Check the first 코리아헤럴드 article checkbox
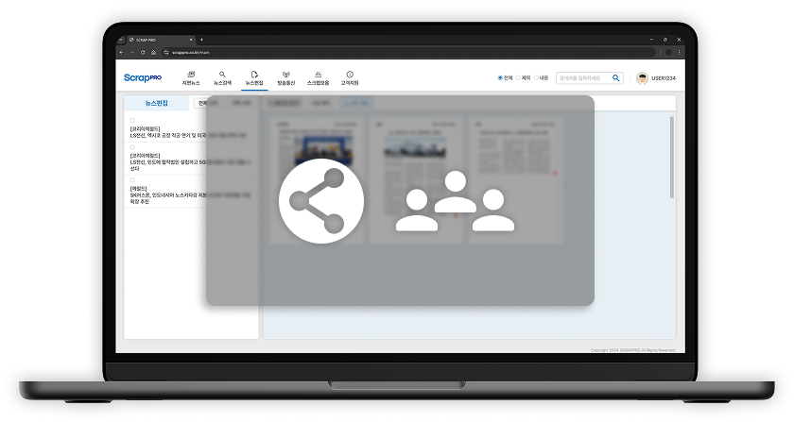794x422 pixels. [132, 120]
